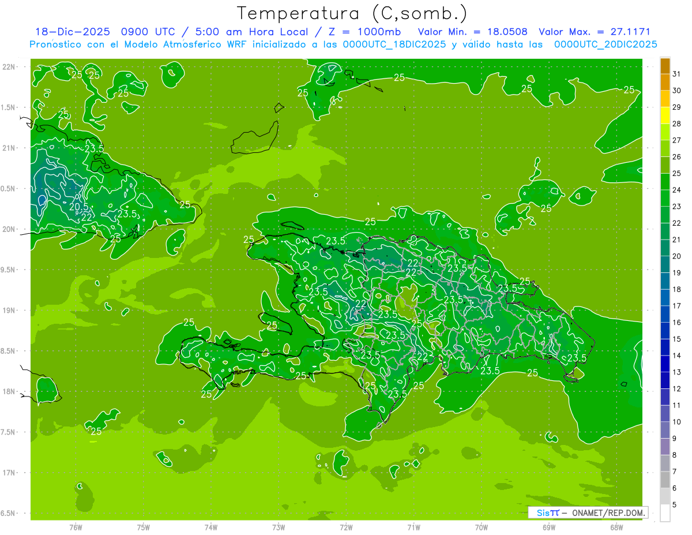Pick the yellow swatch between 28 and 29

click(665, 115)
